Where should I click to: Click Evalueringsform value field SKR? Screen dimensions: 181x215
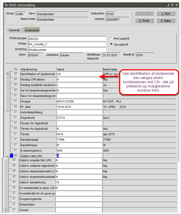[x=79, y=150]
